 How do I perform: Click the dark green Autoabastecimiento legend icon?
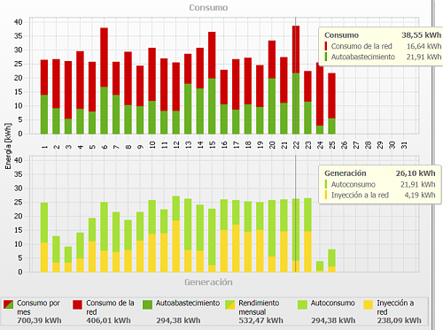coord(147,304)
